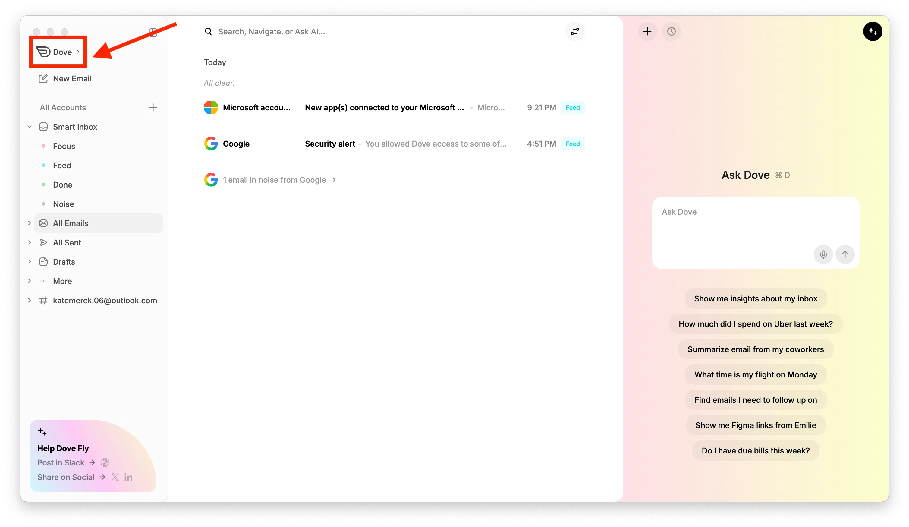Click the microphone icon in Ask Dove

point(823,254)
